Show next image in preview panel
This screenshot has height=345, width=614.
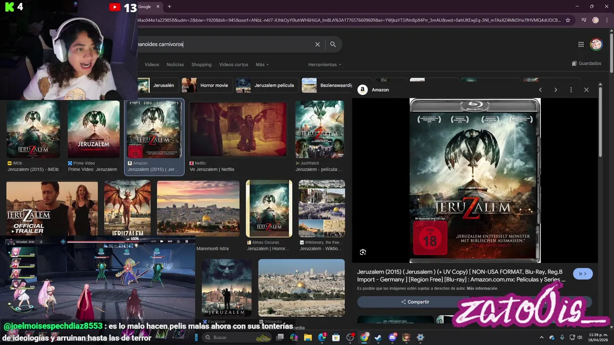click(555, 90)
